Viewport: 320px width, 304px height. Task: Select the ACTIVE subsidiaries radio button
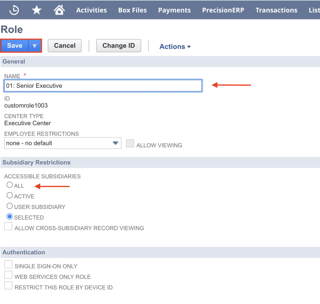[x=10, y=196]
